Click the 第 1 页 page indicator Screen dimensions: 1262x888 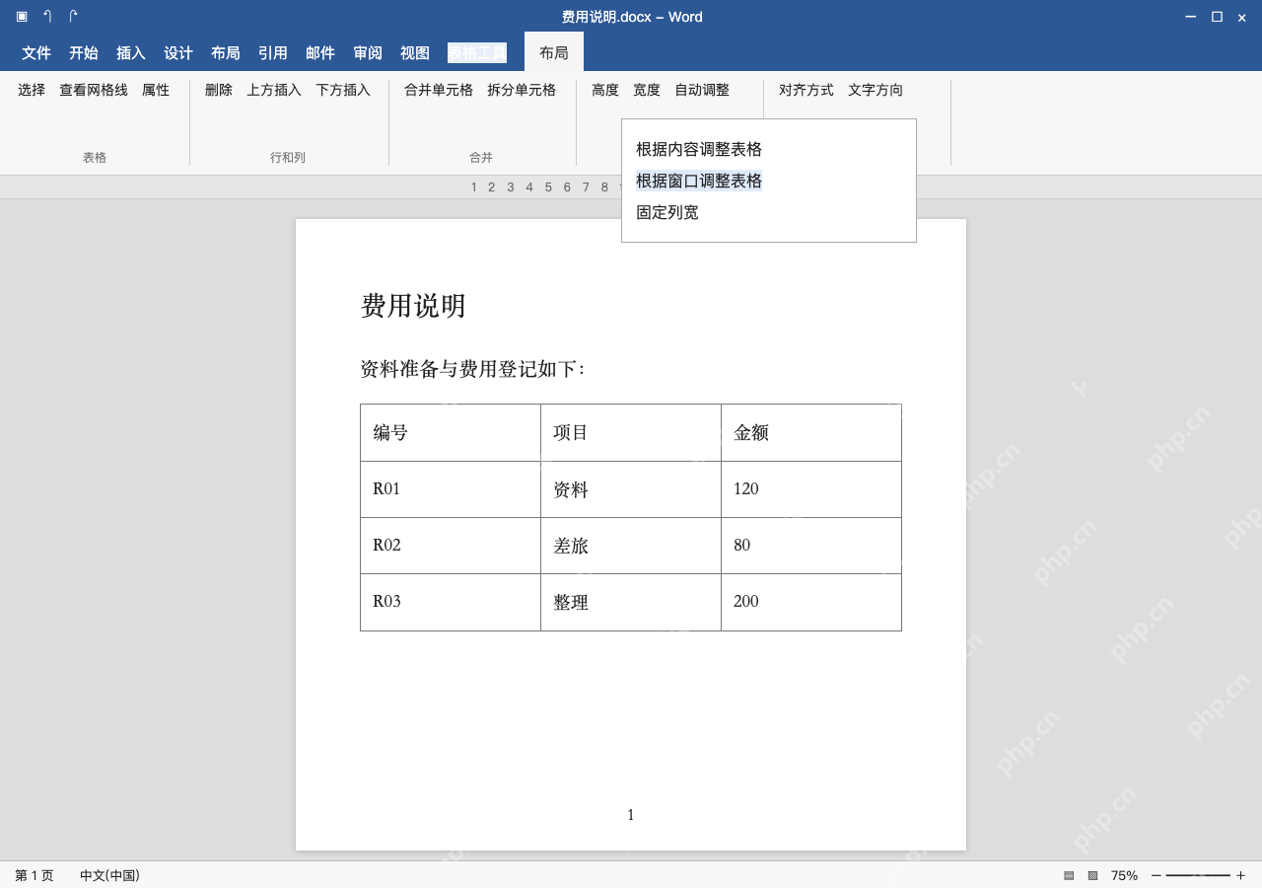[35, 875]
